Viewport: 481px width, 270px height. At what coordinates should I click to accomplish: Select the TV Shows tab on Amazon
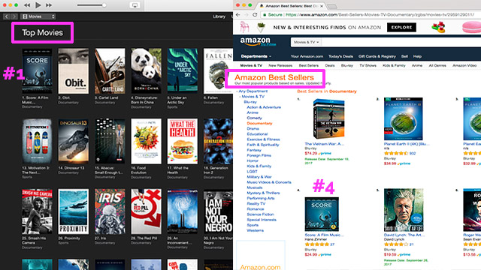click(368, 65)
